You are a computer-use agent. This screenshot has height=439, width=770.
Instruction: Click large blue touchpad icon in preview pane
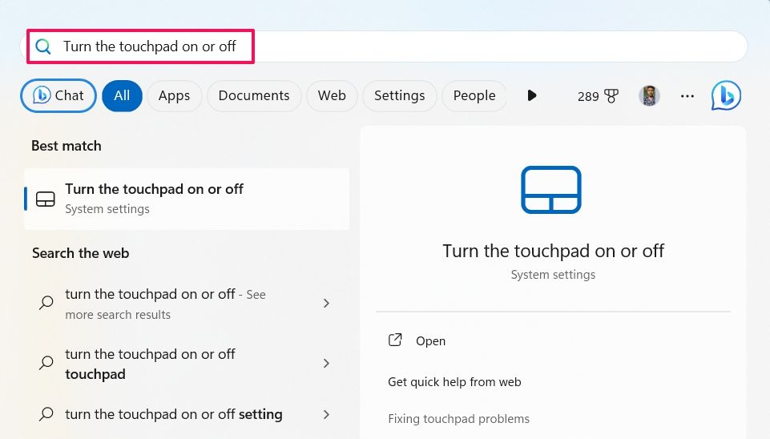[x=551, y=190]
